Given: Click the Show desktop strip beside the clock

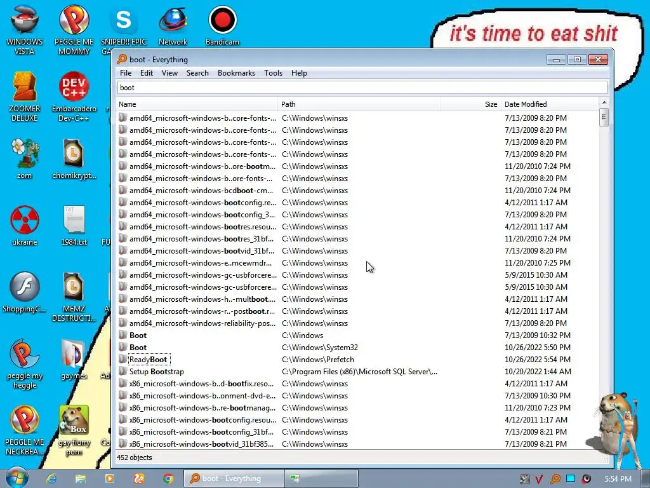Looking at the screenshot, I should 646,478.
